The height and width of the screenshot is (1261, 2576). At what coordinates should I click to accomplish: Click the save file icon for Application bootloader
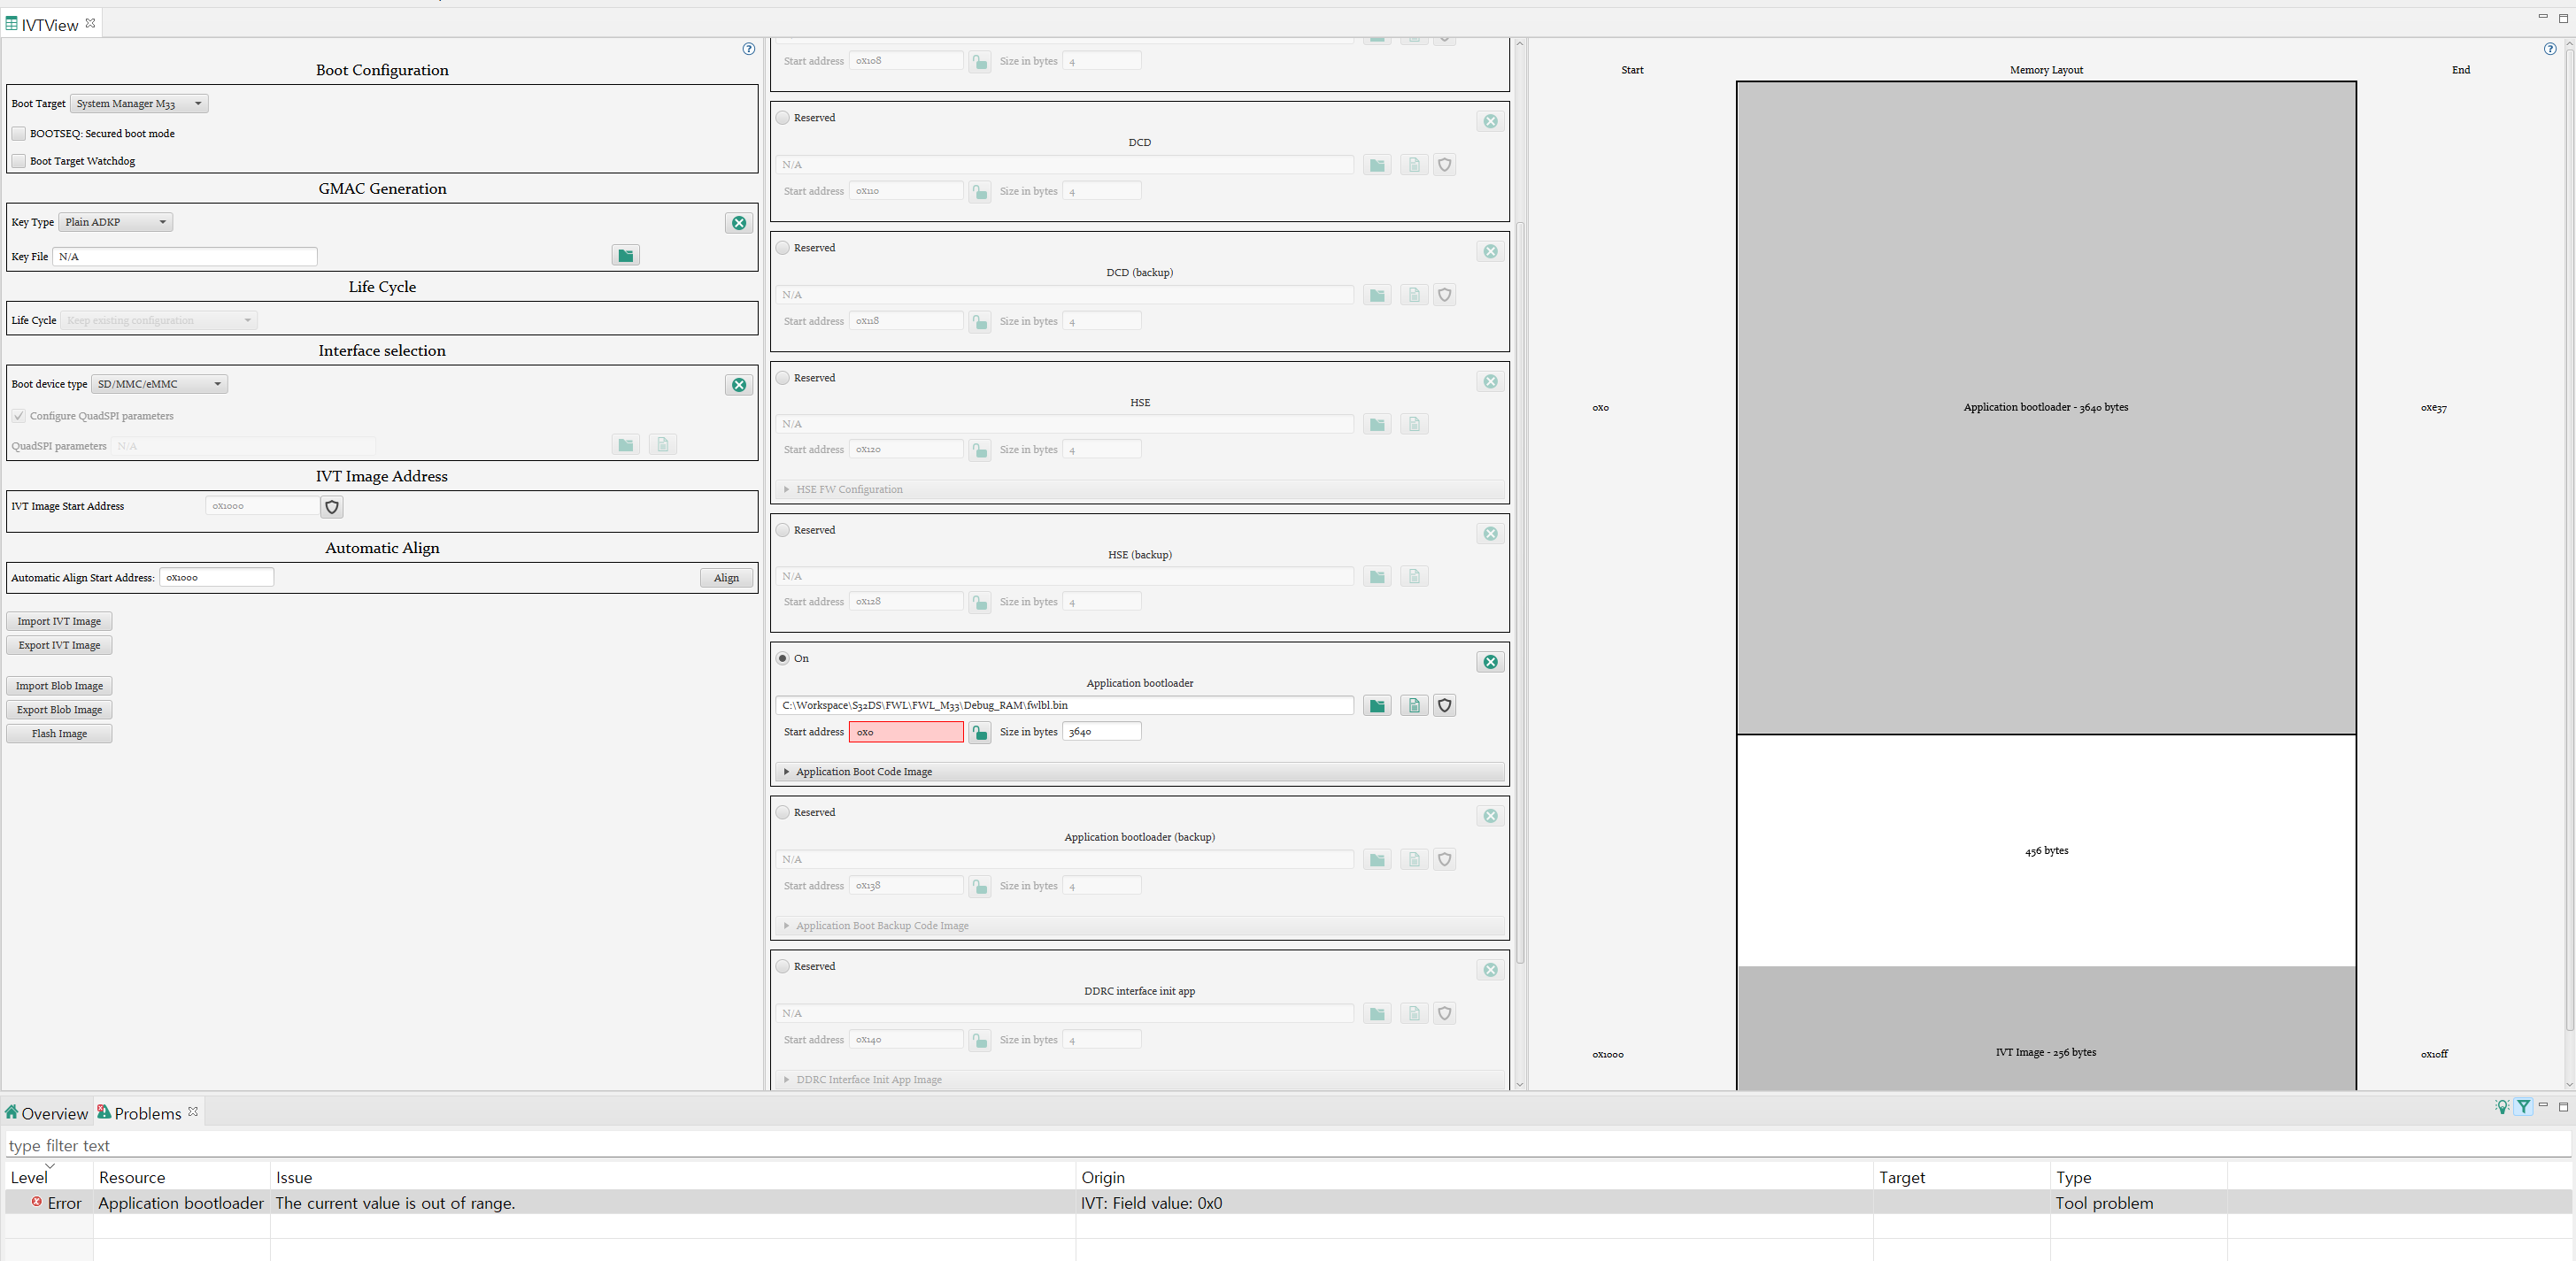1413,705
